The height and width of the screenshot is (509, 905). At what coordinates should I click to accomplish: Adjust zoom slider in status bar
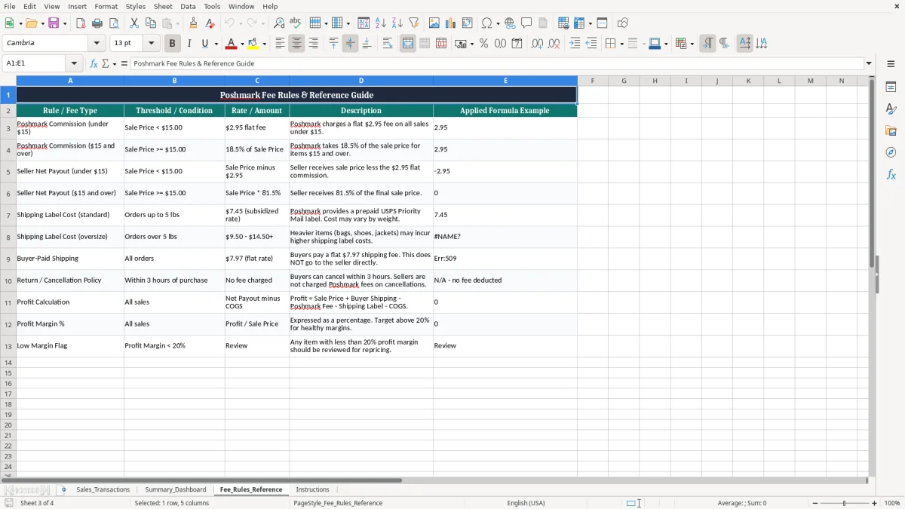(844, 503)
